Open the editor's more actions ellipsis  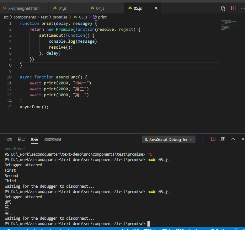click(243, 8)
